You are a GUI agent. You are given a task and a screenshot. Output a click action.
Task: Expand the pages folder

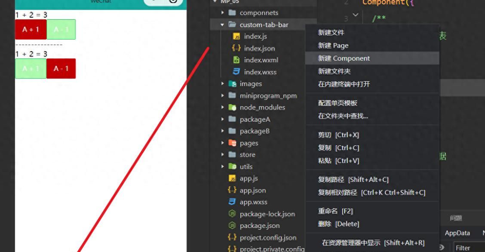click(223, 143)
